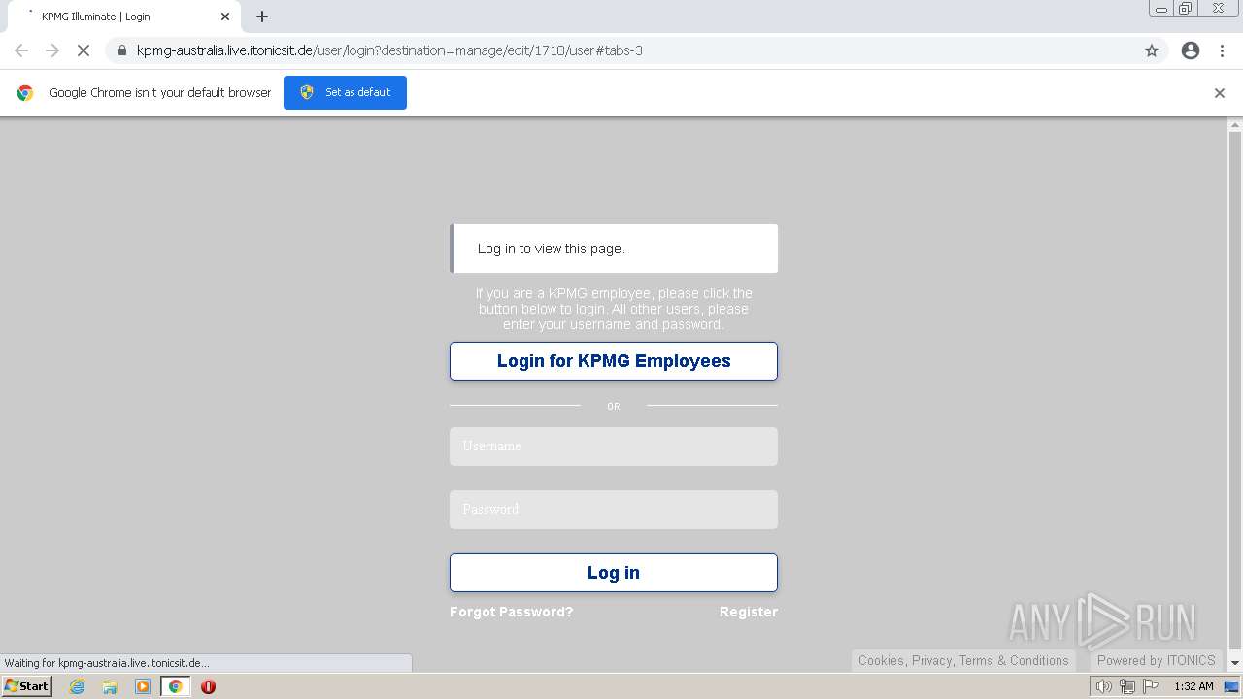
Task: Click Login for KPMG Employees
Action: tap(614, 361)
